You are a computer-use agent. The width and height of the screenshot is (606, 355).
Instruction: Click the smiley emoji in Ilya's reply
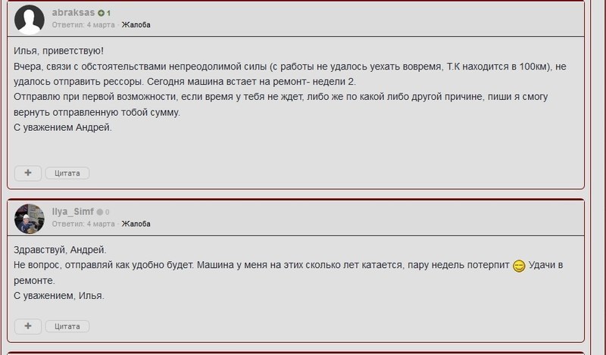tap(519, 266)
